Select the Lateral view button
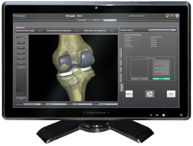The width and height of the screenshot is (193, 146). (21, 58)
